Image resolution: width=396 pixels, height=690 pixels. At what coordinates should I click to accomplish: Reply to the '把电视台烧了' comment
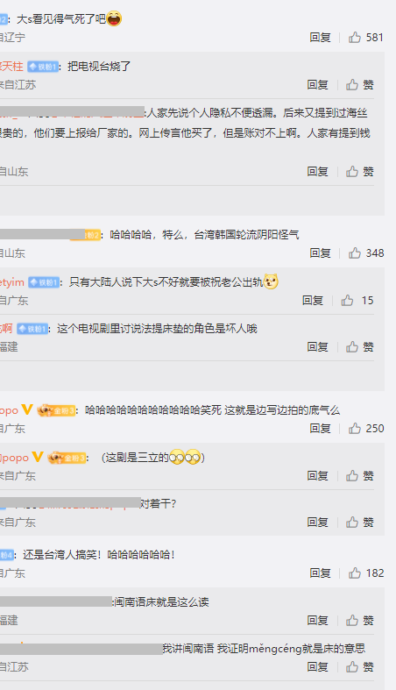pyautogui.click(x=317, y=84)
